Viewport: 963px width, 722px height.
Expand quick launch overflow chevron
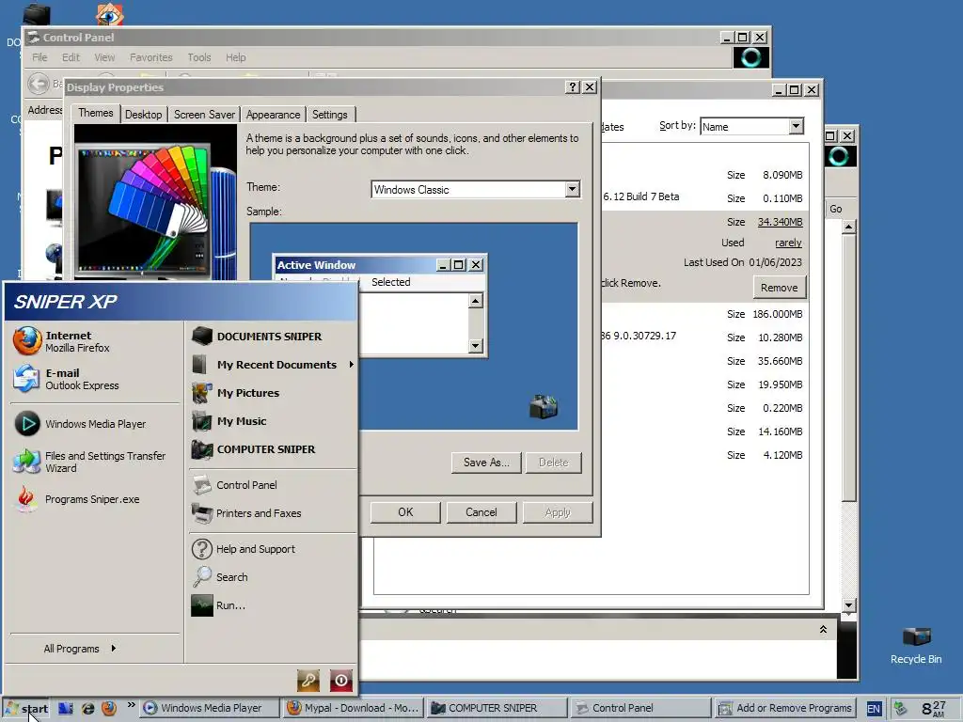point(131,705)
